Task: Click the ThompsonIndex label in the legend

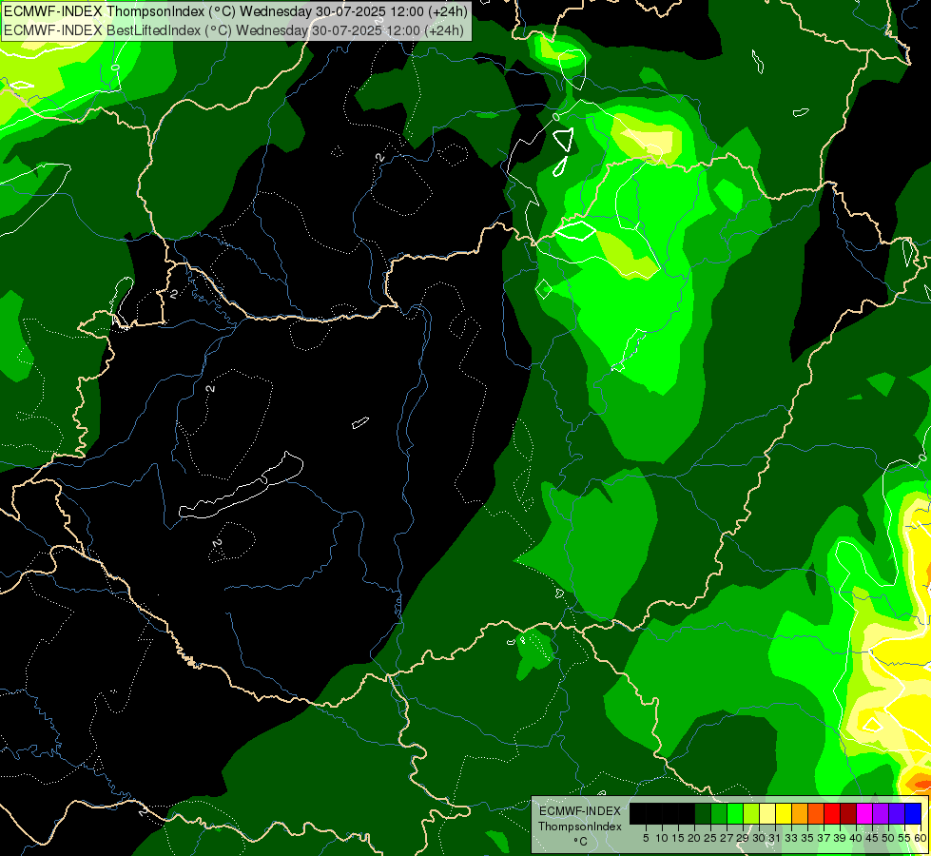Action: pyautogui.click(x=580, y=827)
